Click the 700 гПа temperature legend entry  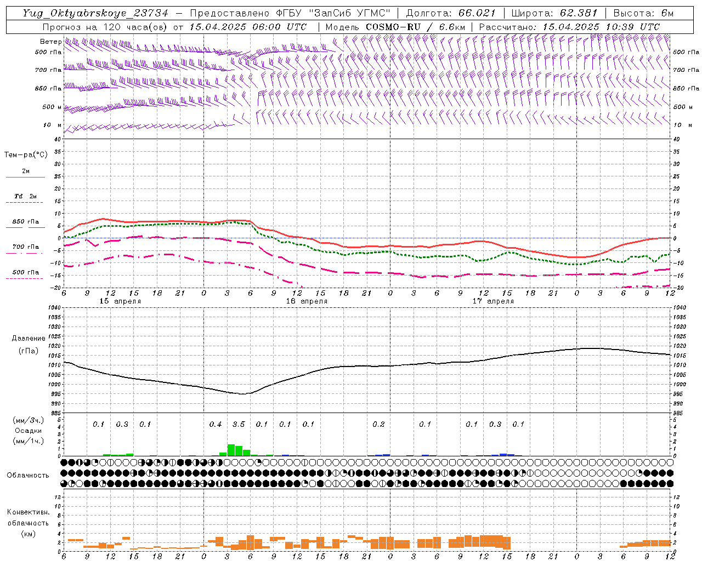pyautogui.click(x=25, y=247)
